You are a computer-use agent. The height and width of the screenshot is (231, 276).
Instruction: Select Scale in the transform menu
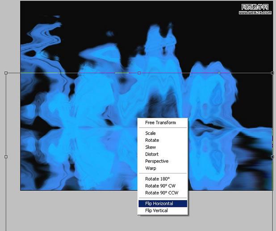click(x=163, y=133)
